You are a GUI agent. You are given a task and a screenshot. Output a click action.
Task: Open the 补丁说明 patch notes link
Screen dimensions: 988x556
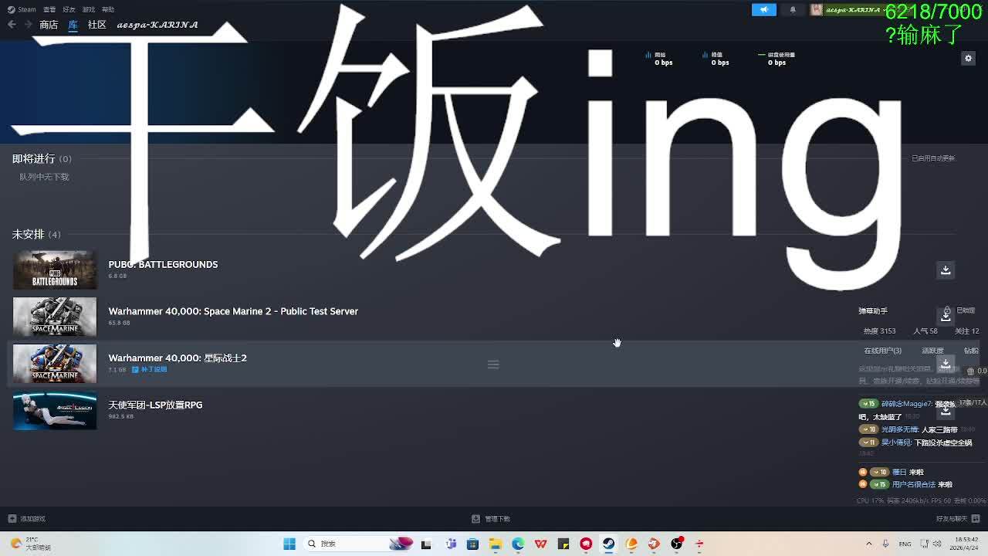pyautogui.click(x=153, y=370)
